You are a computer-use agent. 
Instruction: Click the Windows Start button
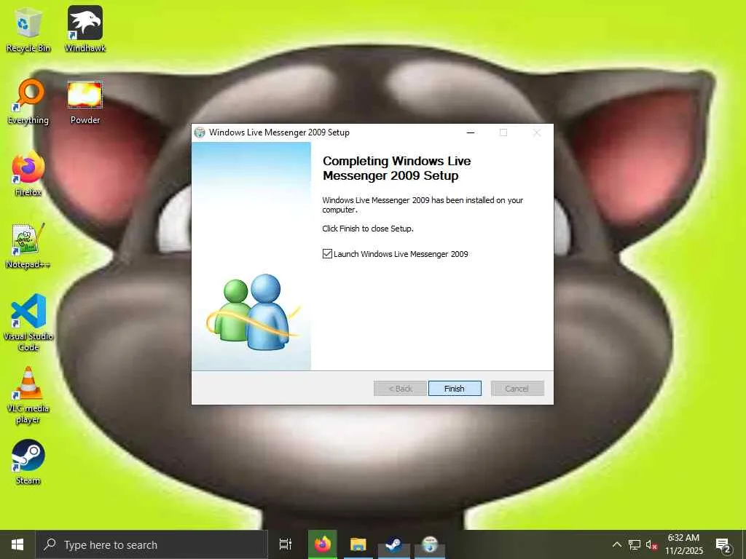tap(17, 544)
